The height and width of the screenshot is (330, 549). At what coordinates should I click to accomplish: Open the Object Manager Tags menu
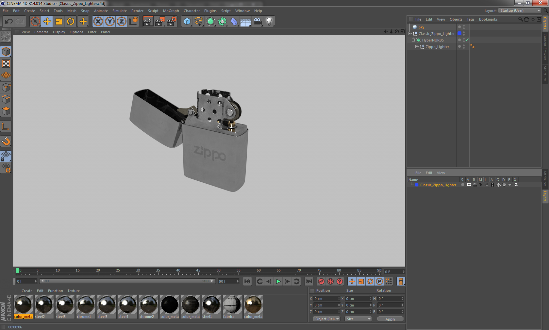point(470,19)
